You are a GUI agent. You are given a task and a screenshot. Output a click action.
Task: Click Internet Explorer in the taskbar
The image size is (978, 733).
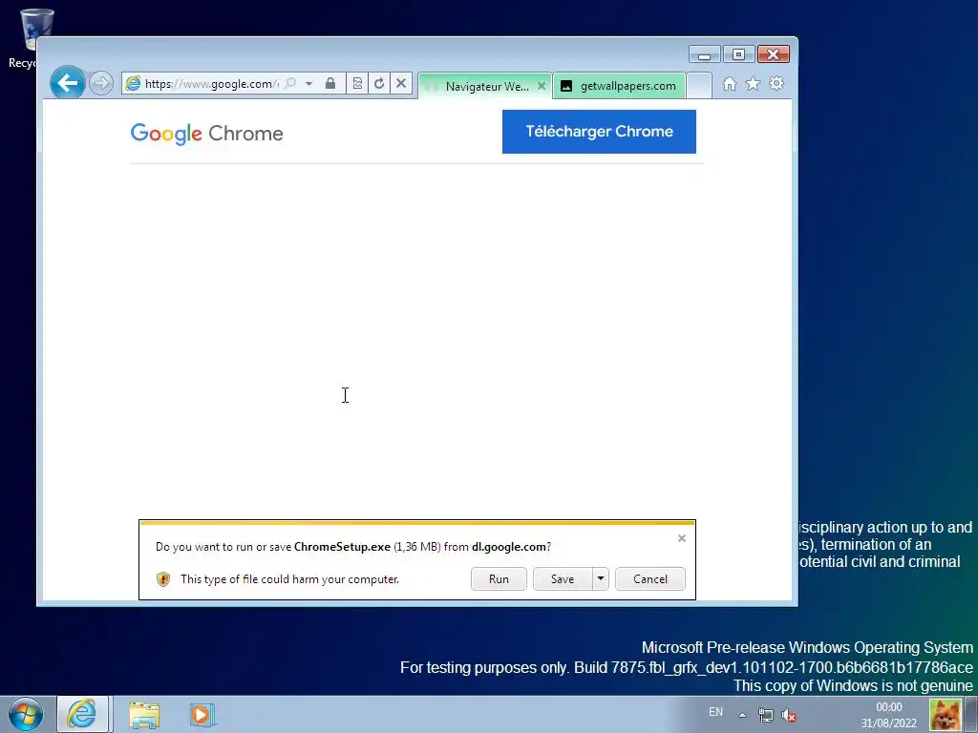(x=84, y=714)
